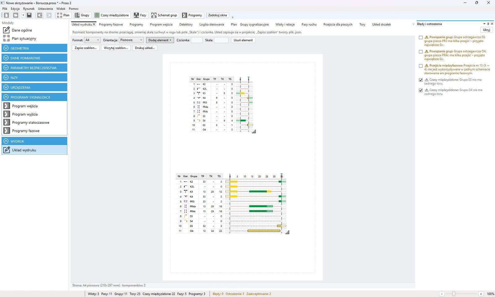Open the Fazy toolbar icon

coord(140,15)
